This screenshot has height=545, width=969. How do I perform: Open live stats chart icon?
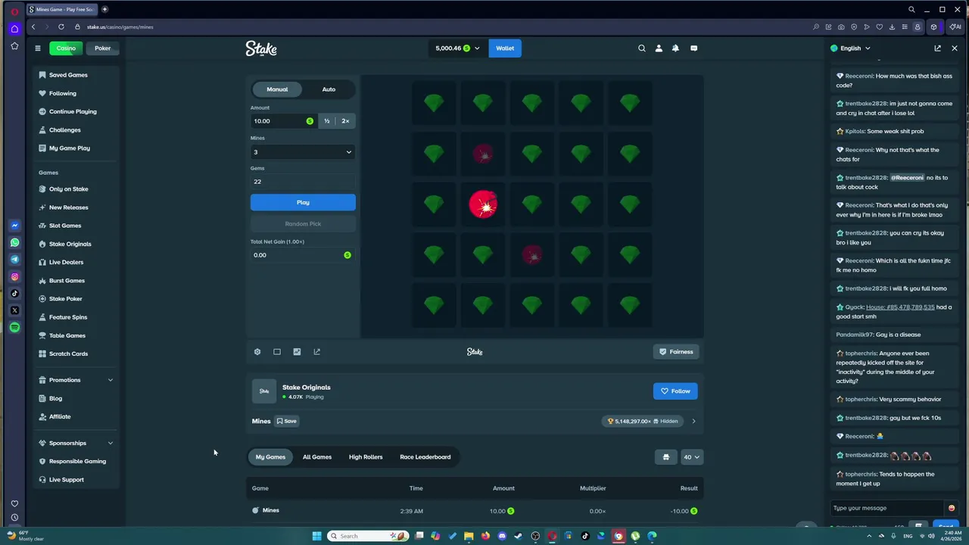click(297, 352)
